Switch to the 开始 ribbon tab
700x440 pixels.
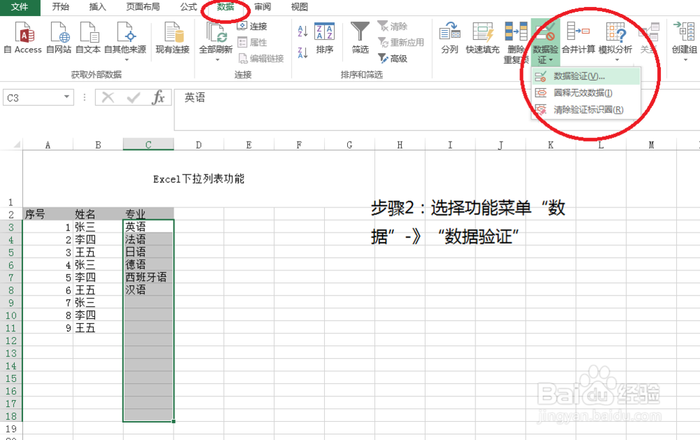[x=59, y=7]
